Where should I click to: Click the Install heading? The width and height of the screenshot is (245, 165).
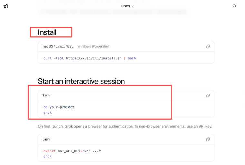pos(47,32)
